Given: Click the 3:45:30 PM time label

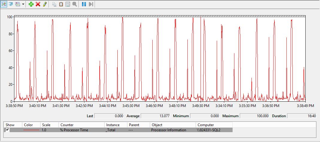Looking at the screenshot, I should (131, 106).
